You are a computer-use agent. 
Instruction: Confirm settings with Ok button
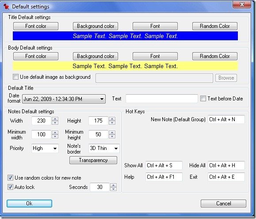(29, 204)
